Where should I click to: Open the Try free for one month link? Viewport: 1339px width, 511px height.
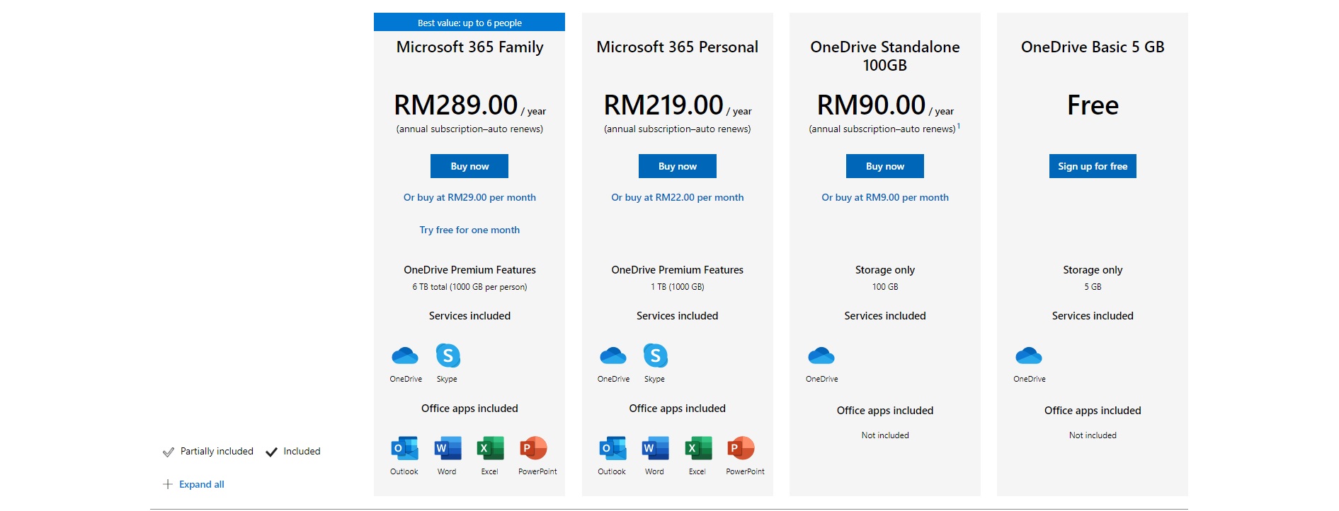(x=469, y=230)
